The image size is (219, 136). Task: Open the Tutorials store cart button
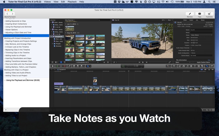pos(209,14)
